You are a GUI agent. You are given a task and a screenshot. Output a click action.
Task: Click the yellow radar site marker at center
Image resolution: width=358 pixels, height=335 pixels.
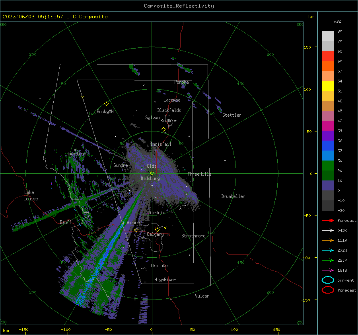[x=152, y=173]
